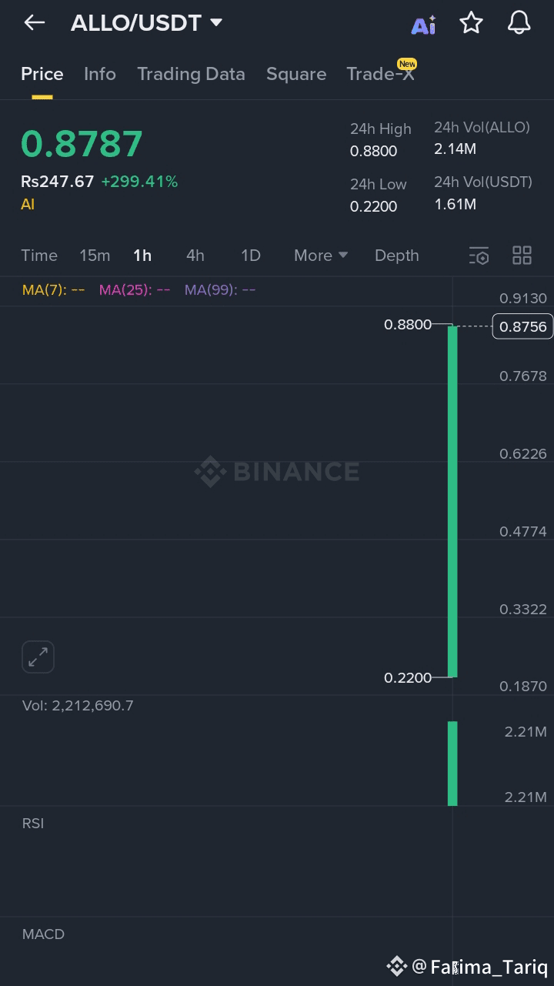Screen dimensions: 554x986
Task: Click the 0.9130 price axis label
Action: point(523,299)
